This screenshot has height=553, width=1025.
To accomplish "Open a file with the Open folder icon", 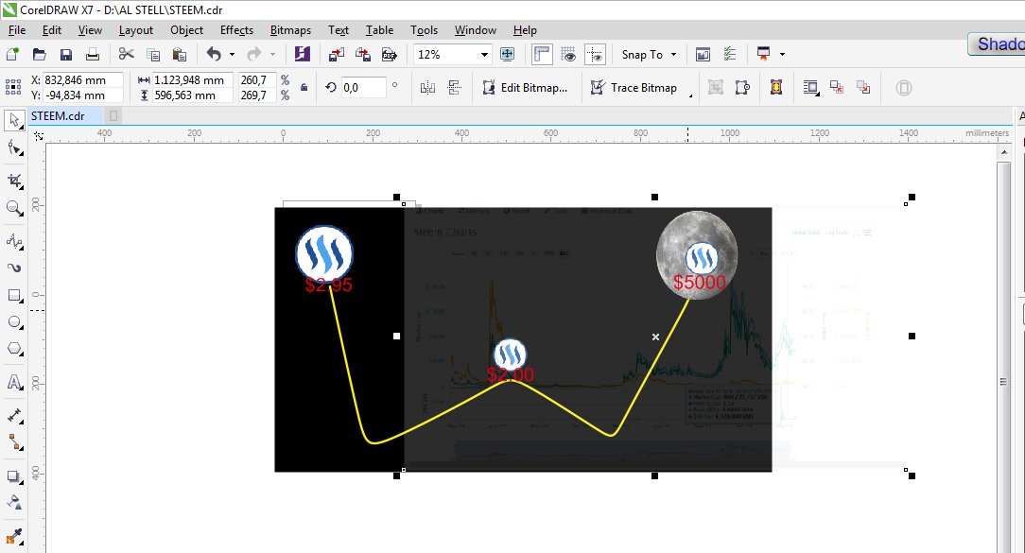I will click(x=39, y=54).
